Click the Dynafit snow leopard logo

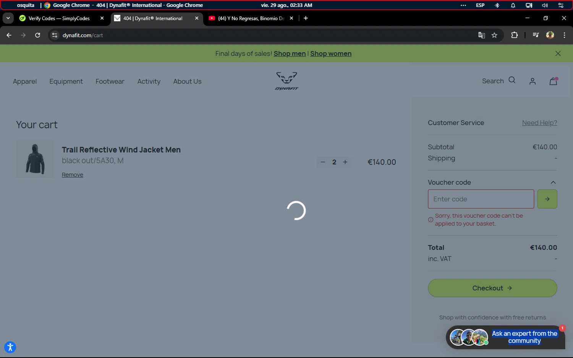(286, 81)
